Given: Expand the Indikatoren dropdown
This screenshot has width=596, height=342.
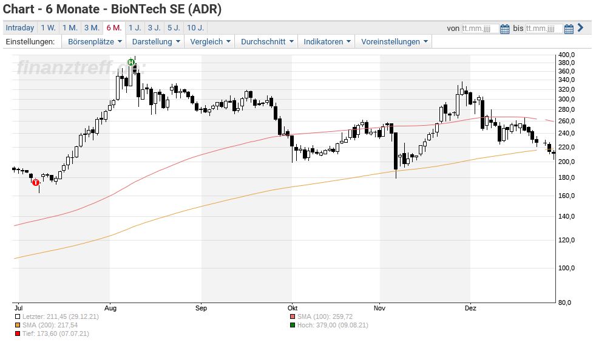Looking at the screenshot, I should point(327,42).
